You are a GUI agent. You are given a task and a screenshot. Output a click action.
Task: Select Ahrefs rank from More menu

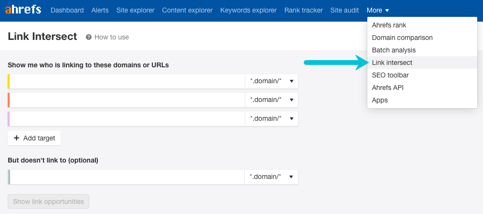point(422,25)
